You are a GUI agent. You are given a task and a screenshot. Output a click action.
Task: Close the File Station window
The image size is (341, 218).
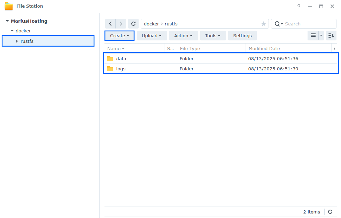(x=332, y=6)
